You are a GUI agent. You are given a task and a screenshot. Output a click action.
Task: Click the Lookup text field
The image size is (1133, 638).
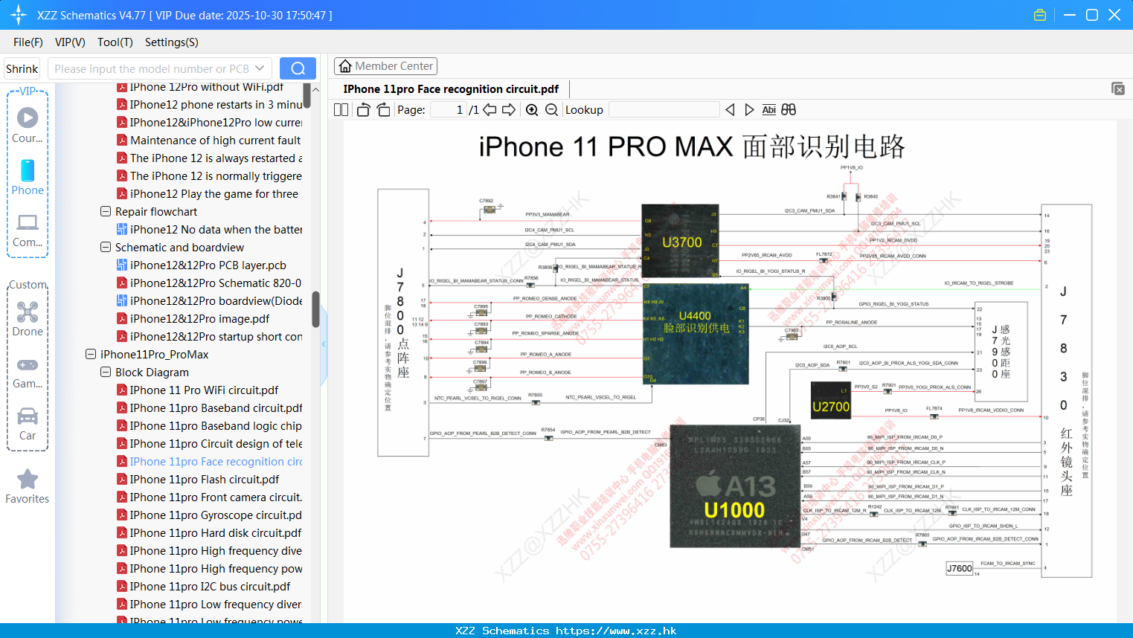point(664,110)
